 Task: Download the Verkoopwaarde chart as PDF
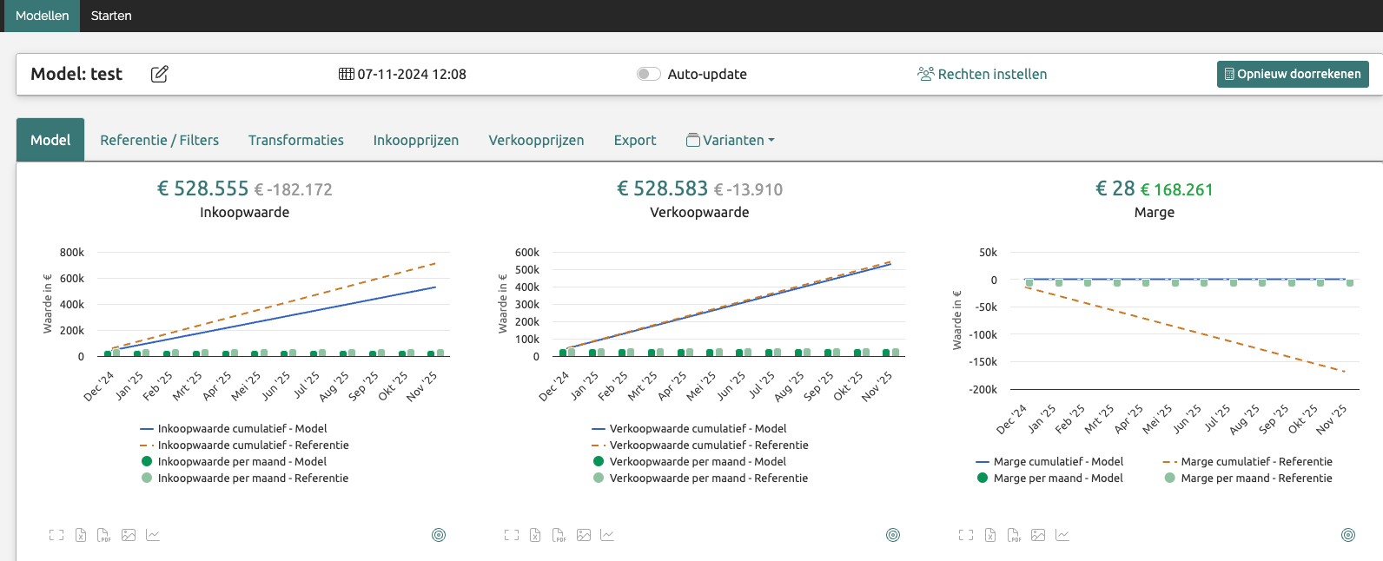(559, 535)
